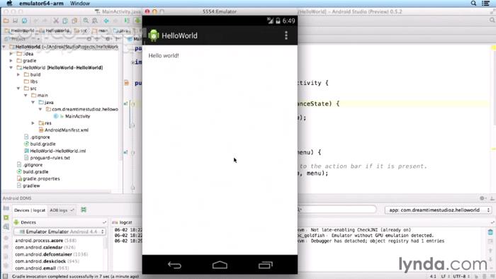
Task: Click the green icon beside ADB logs tab
Action: point(84,210)
